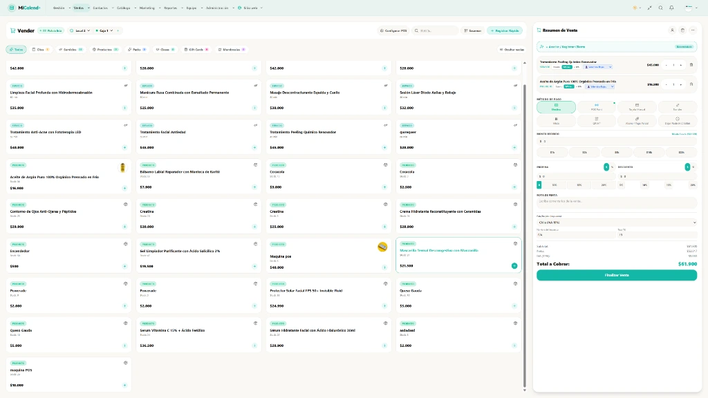
Task: Expand the Chile IVA tax country dropdown
Action: point(616,222)
